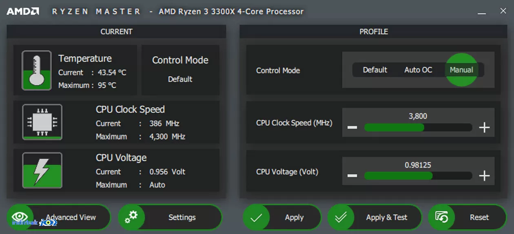Viewport: 514px width, 234px height.
Task: Apply the profile changes
Action: pos(282,217)
